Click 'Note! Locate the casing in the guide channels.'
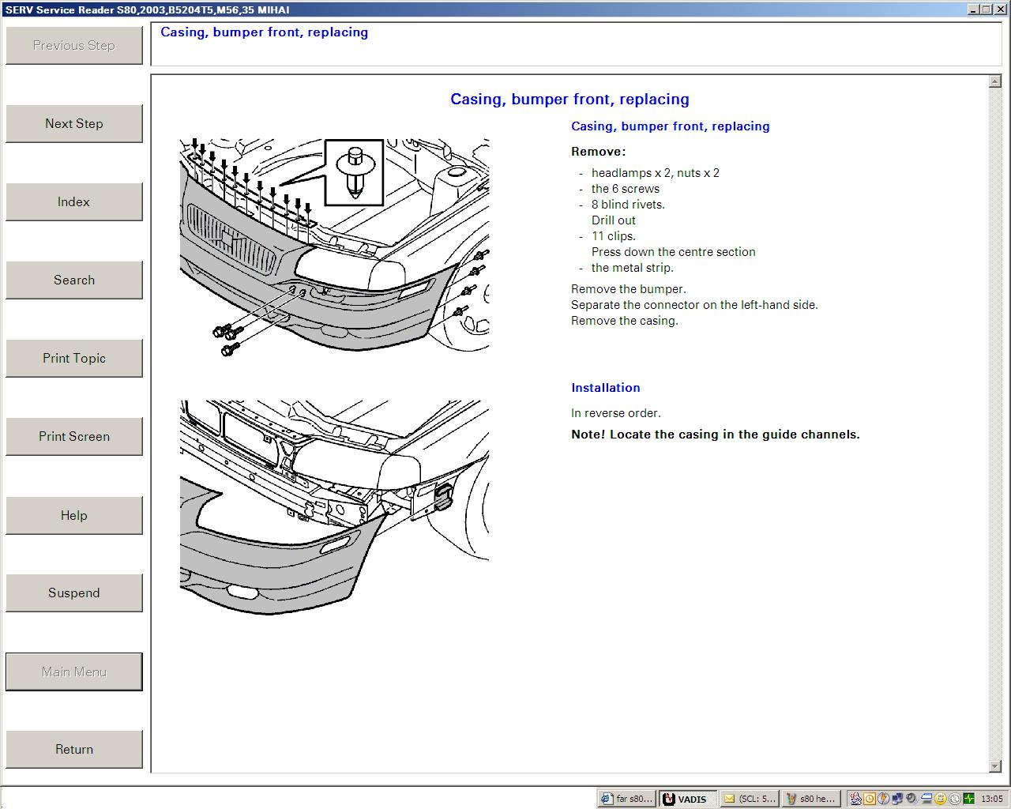Viewport: 1011px width, 809px height. coord(716,435)
